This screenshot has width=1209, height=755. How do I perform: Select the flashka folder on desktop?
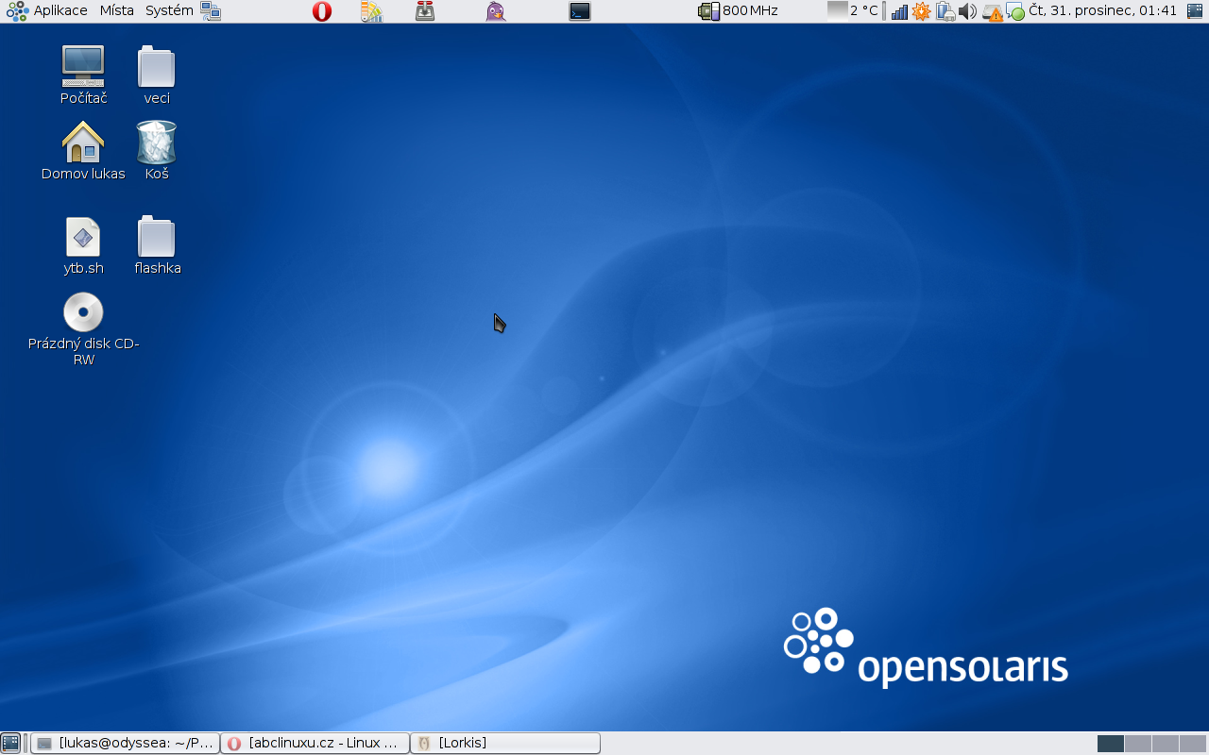(157, 245)
